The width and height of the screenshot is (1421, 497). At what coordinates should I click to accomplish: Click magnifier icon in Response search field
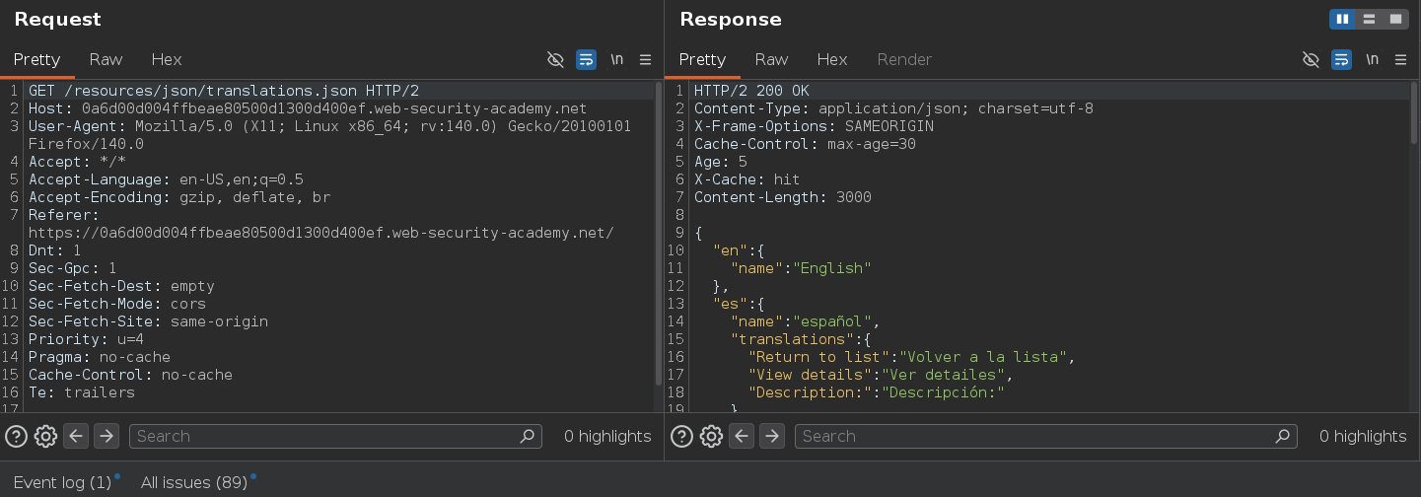pos(1282,436)
